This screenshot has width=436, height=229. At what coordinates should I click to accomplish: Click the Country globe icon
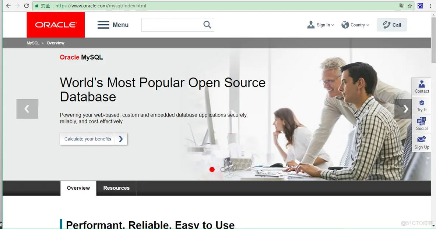345,25
